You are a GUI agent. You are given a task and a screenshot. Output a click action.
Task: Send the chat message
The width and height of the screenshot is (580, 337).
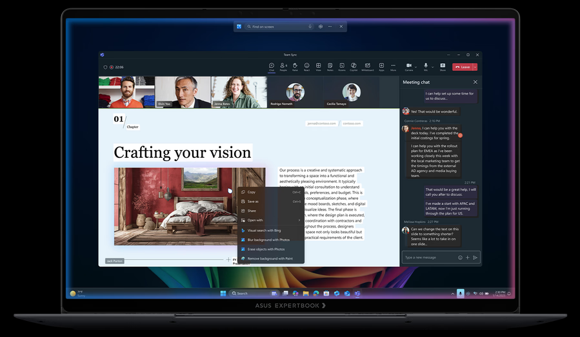click(475, 257)
